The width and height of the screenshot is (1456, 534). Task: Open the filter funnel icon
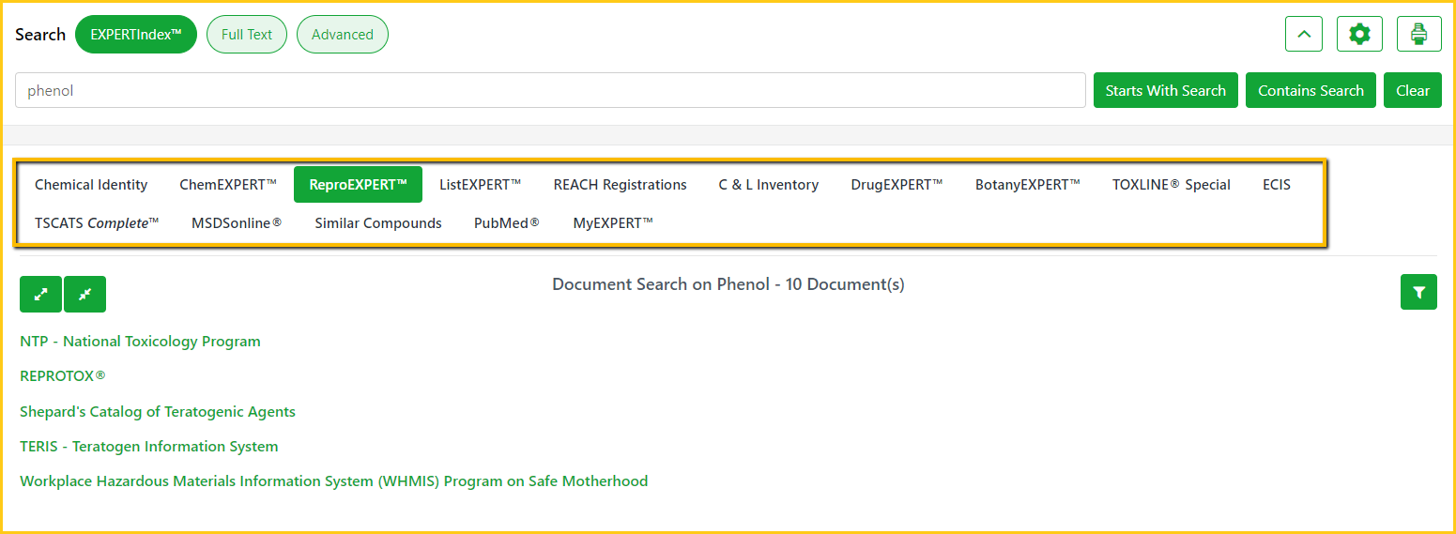click(x=1418, y=292)
